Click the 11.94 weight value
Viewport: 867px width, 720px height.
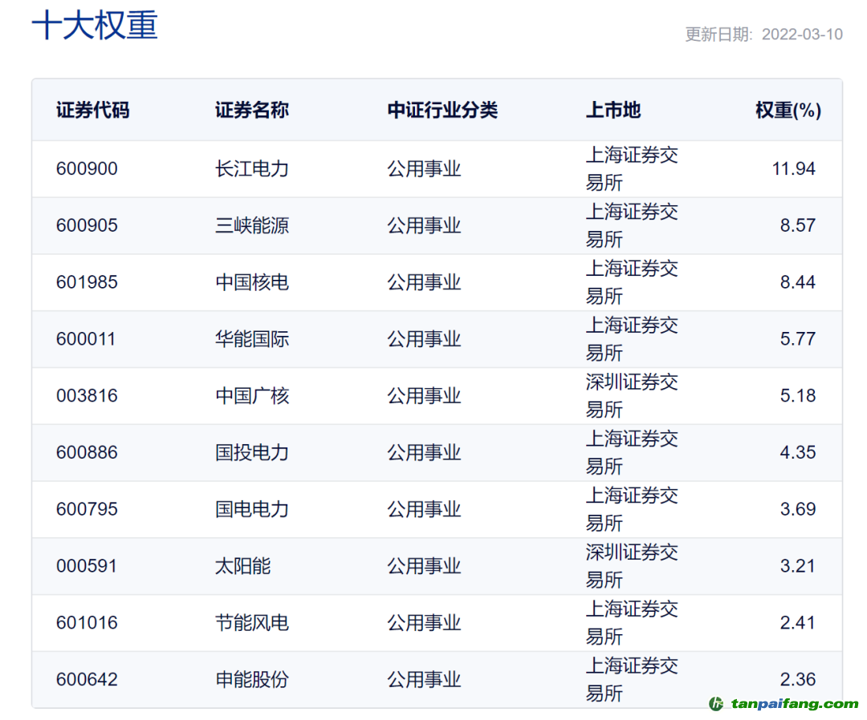click(793, 168)
